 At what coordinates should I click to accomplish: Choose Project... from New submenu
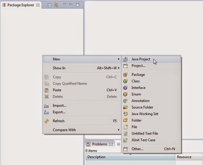tap(151, 66)
